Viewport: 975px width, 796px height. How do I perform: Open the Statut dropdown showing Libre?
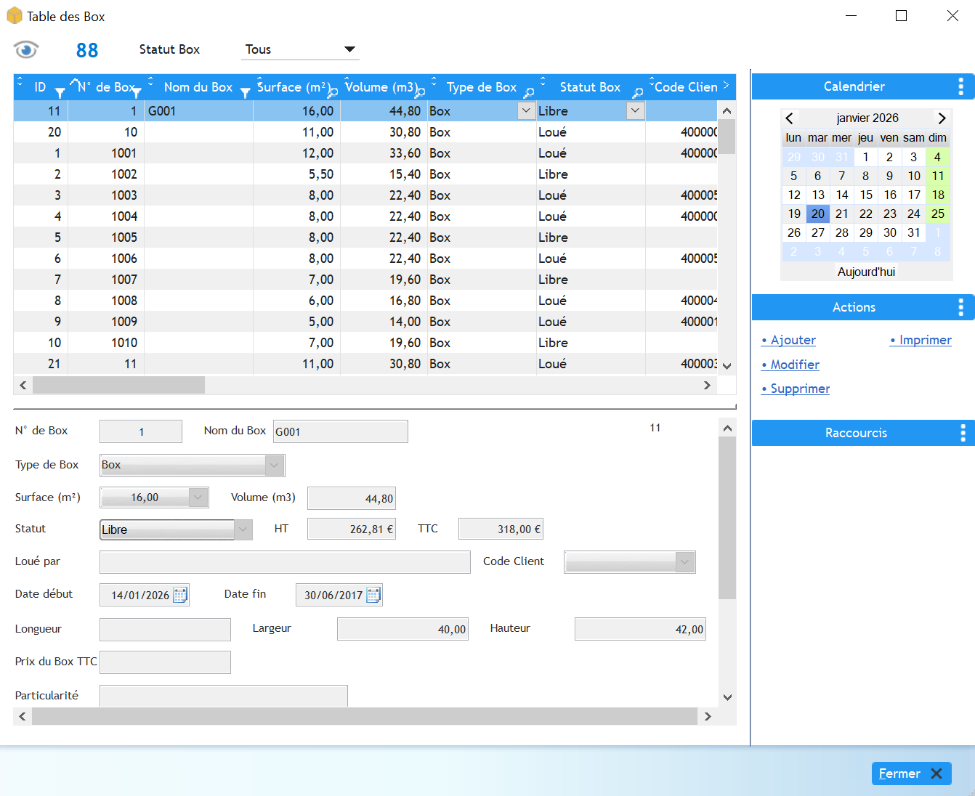tap(243, 529)
